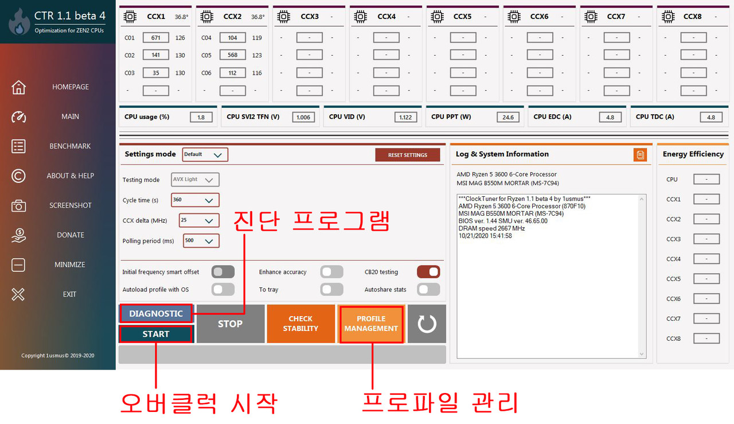
Task: Click the RESET SETTINGS button
Action: (407, 155)
